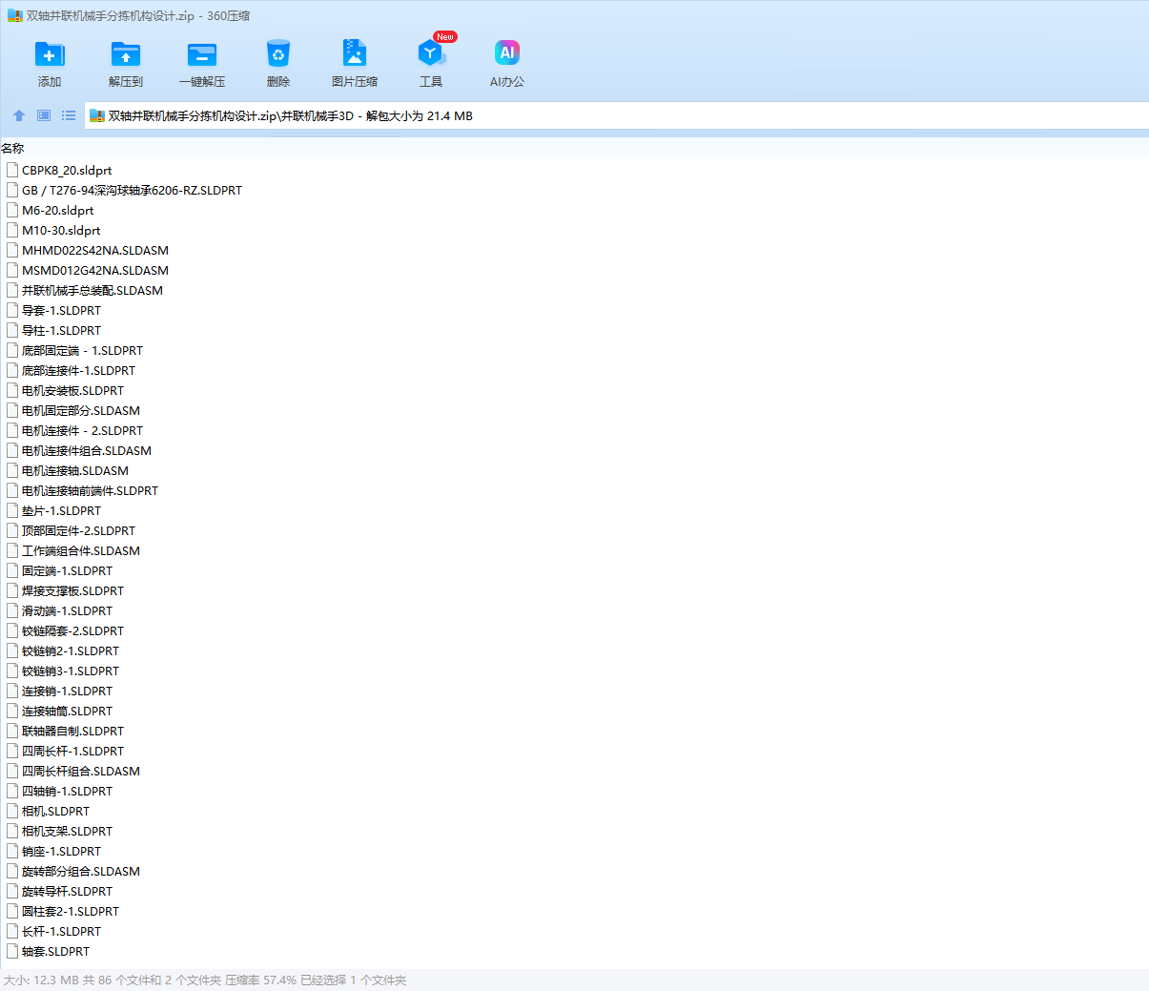The height and width of the screenshot is (991, 1149).
Task: Click file icon beside 电机连接轴.SLDASM
Action: 12,470
